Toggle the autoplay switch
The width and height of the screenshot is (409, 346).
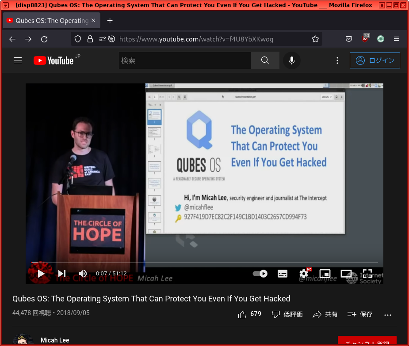pos(260,274)
